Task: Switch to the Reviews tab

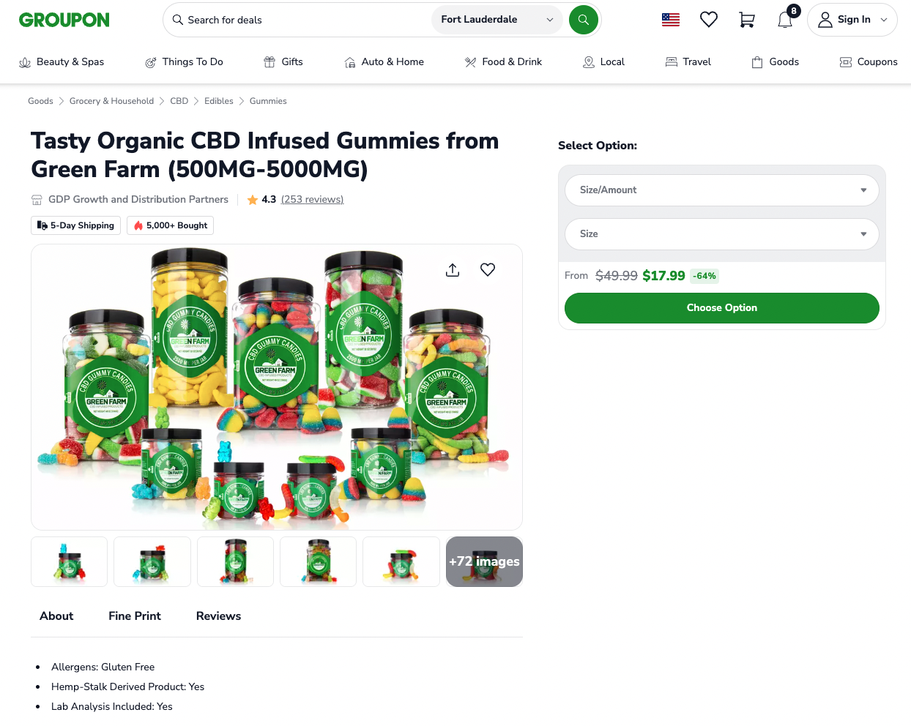Action: click(218, 616)
